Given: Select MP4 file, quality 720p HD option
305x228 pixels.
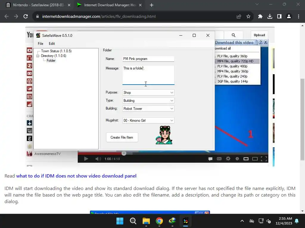Looking at the screenshot, I should click(x=235, y=61).
